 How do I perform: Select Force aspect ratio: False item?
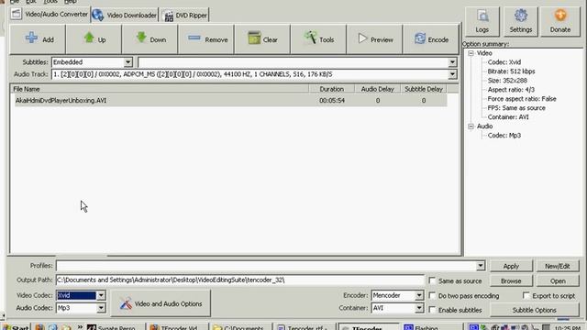(x=522, y=99)
